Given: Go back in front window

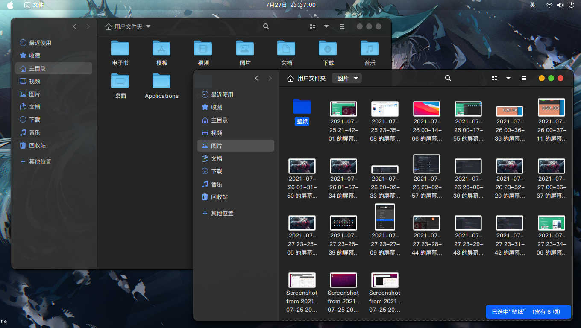Looking at the screenshot, I should 257,78.
